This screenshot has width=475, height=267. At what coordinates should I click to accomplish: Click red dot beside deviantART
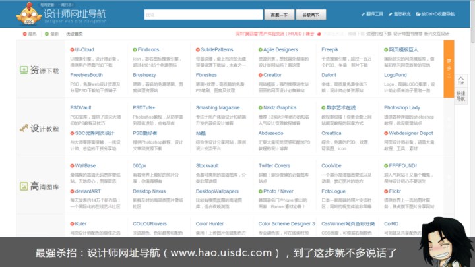pyautogui.click(x=72, y=191)
